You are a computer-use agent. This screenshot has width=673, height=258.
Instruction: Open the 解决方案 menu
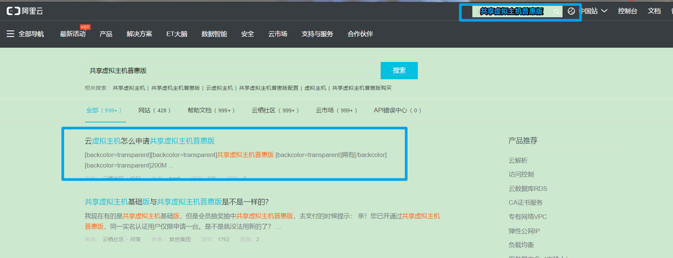pos(139,34)
